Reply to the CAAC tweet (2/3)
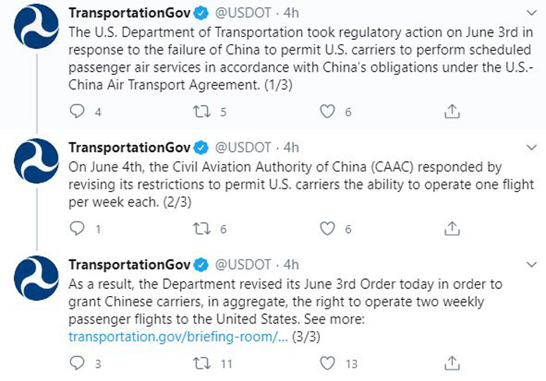This screenshot has height=381, width=546. [x=77, y=228]
